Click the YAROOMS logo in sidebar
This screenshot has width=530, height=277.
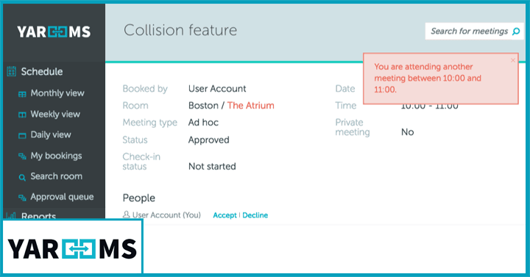coord(54,32)
